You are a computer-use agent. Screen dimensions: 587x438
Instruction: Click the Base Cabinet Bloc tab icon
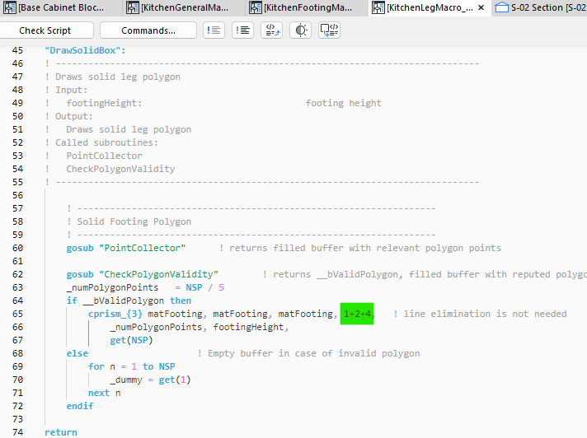click(10, 7)
